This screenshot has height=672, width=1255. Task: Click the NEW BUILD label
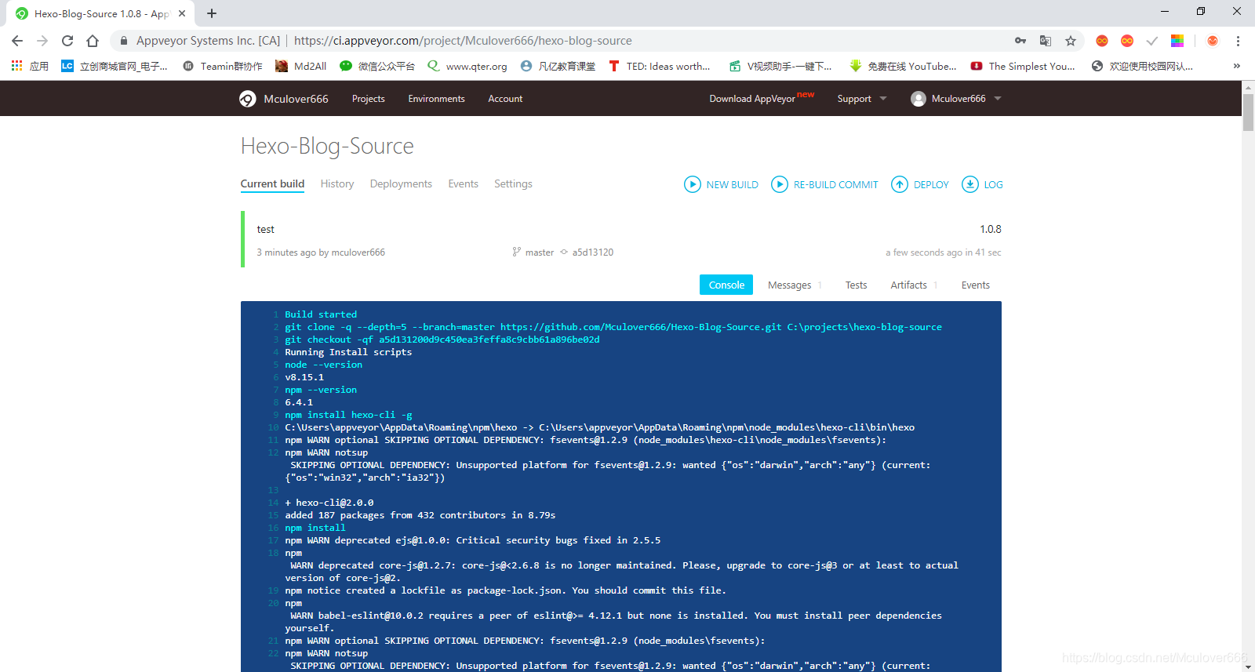pyautogui.click(x=732, y=185)
